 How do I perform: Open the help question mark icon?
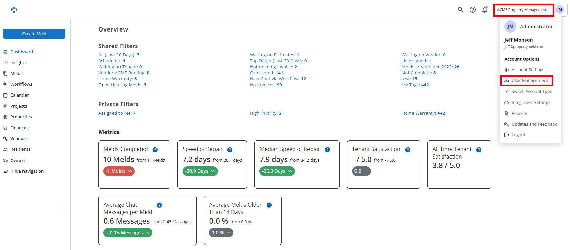pyautogui.click(x=473, y=10)
